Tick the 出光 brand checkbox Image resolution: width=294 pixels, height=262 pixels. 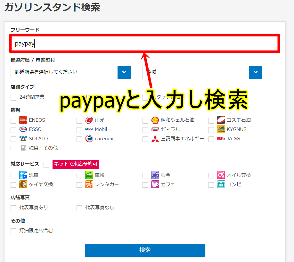(x=79, y=121)
